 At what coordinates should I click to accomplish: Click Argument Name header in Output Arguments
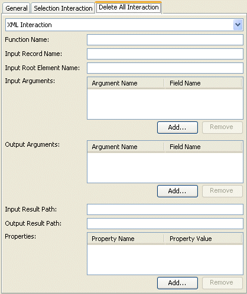[126, 147]
